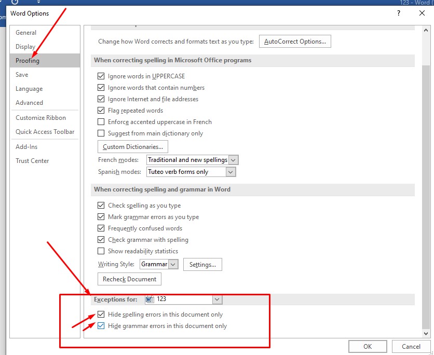Image resolution: width=434 pixels, height=355 pixels.
Task: Open grammar Settings button
Action: (x=202, y=265)
